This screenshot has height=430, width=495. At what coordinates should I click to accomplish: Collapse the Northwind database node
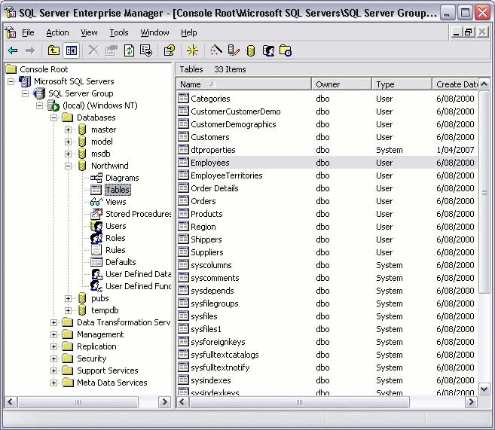(x=68, y=166)
